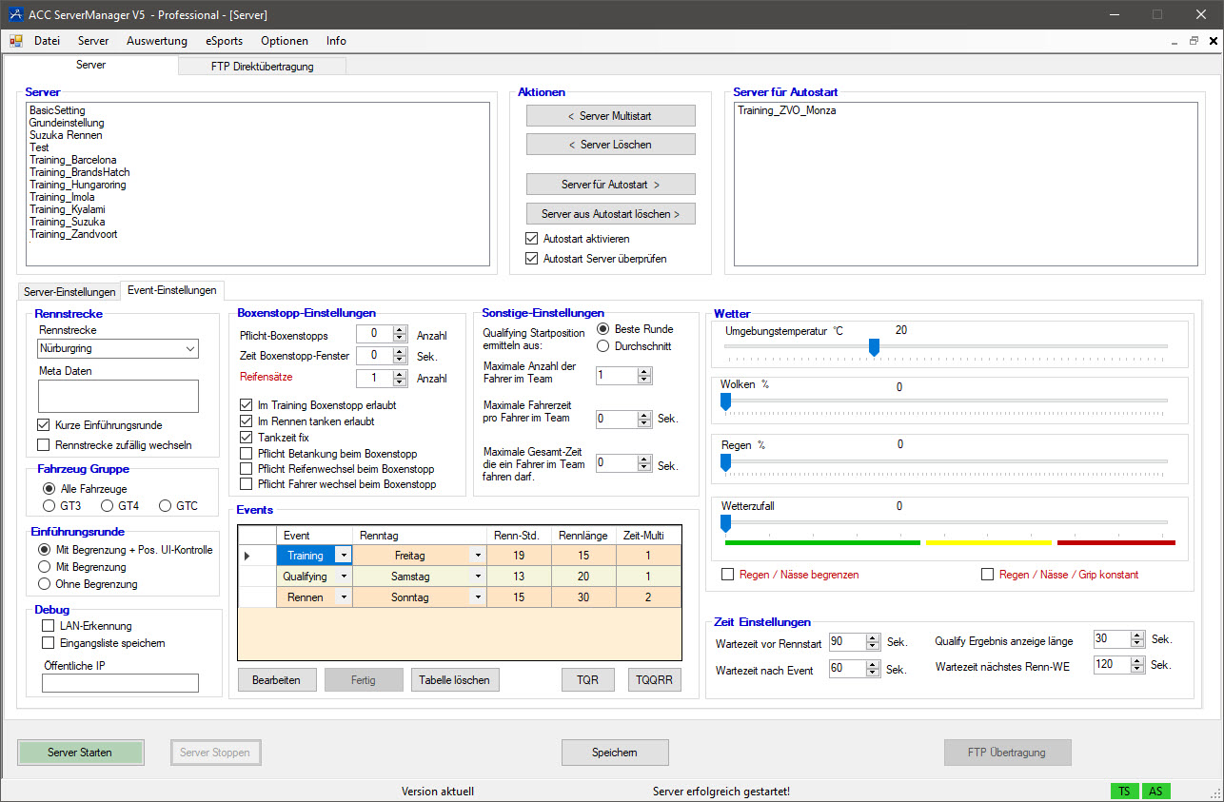Click the row selector arrow beside Training event
The height and width of the screenshot is (802, 1224).
(248, 556)
